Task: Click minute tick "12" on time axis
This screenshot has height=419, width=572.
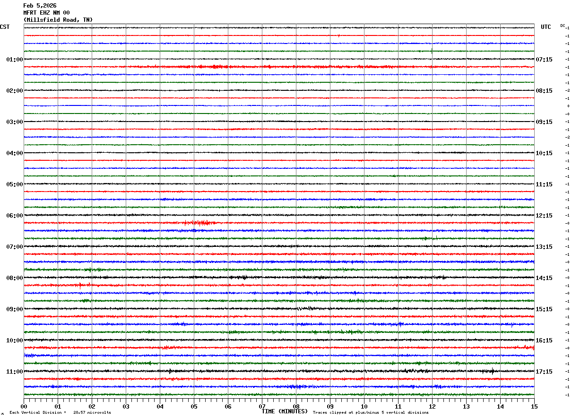Action: click(432, 406)
